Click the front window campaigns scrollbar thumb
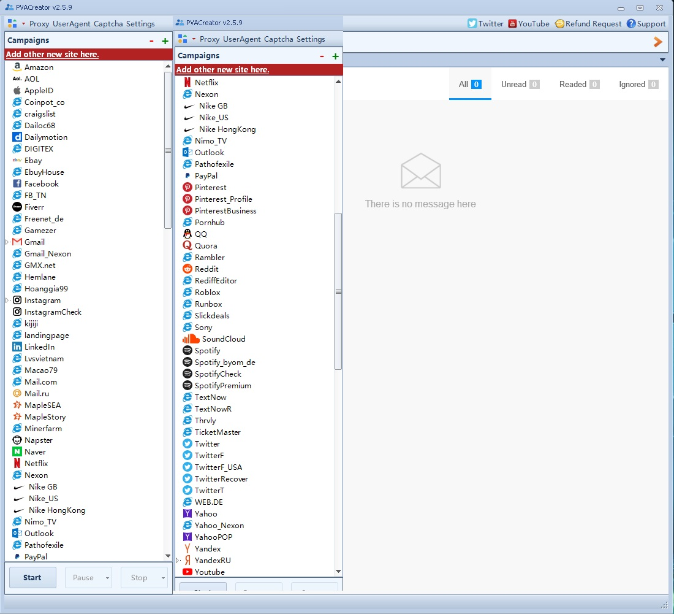 338,291
